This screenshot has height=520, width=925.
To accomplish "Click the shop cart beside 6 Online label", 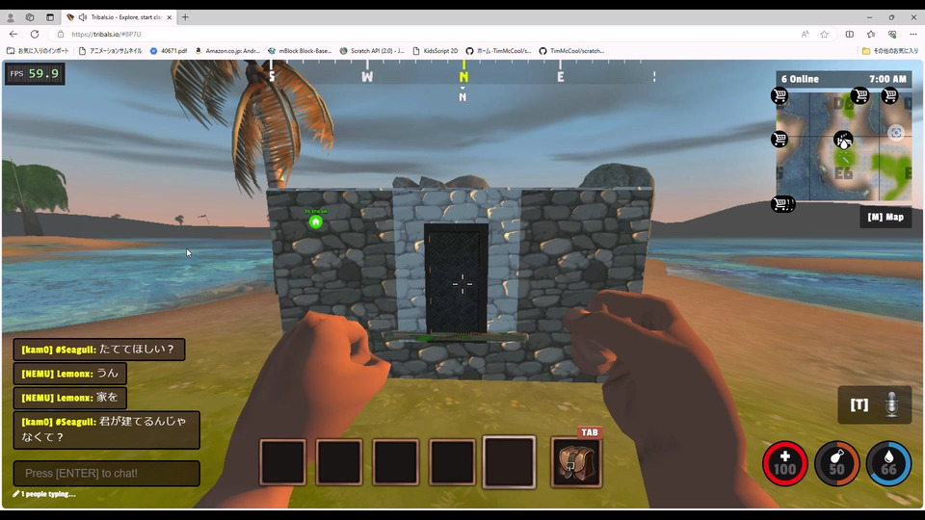I will click(780, 95).
